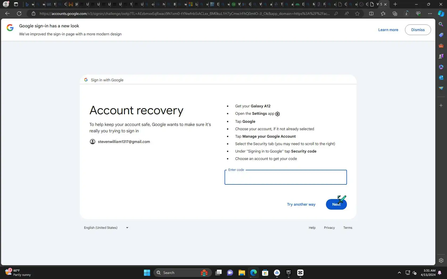This screenshot has width=447, height=279.
Task: Show browser Downloads
Action: coord(407,14)
